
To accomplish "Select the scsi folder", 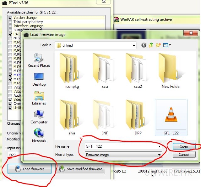I will (105, 71).
